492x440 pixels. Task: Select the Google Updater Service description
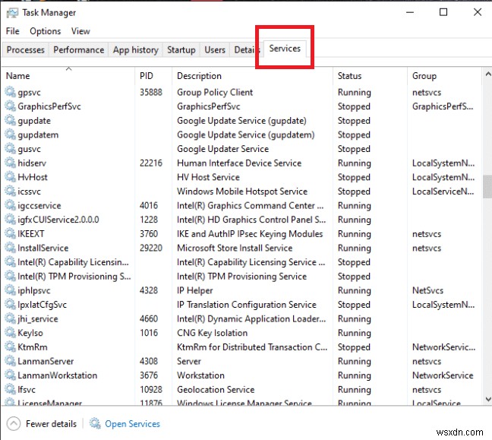[222, 149]
